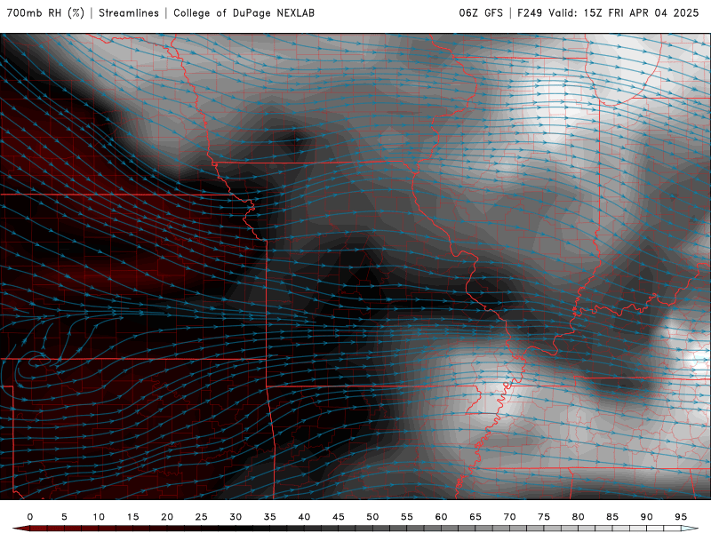Image resolution: width=711 pixels, height=533 pixels.
Task: Click the "80" label on the scale
Action: [x=579, y=517]
